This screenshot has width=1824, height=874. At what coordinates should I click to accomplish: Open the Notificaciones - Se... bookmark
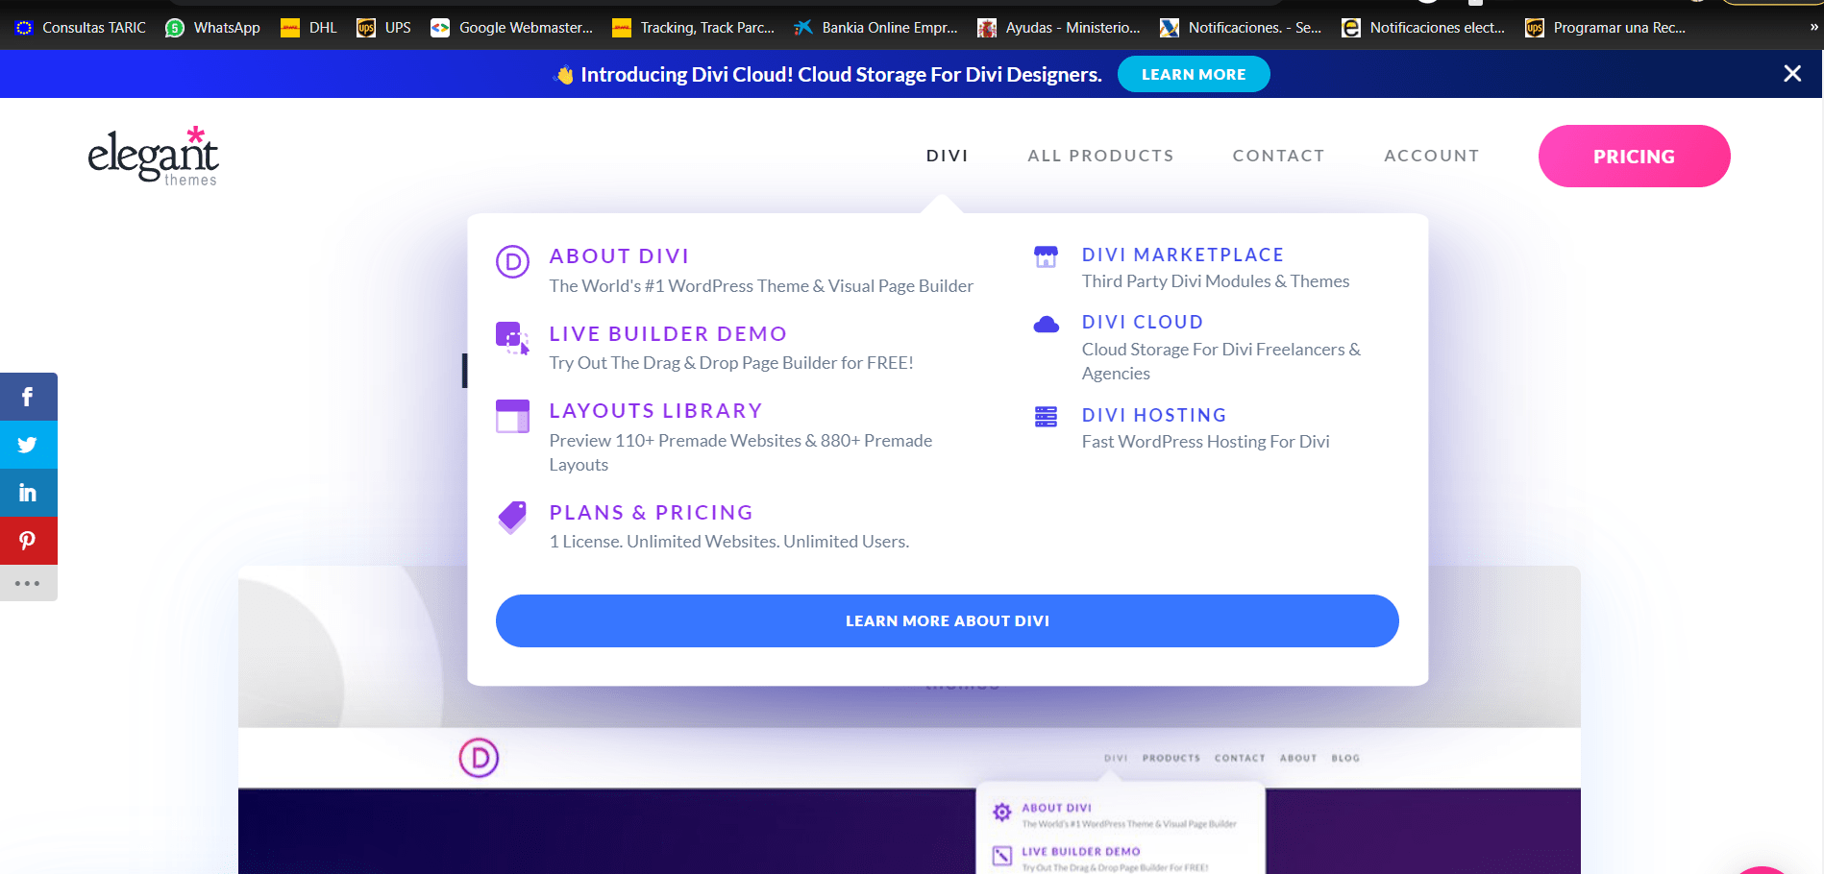pos(1241,28)
